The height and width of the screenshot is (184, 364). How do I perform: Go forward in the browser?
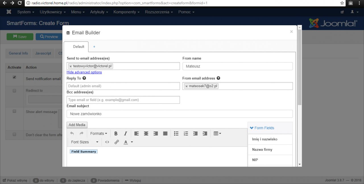[12, 3]
